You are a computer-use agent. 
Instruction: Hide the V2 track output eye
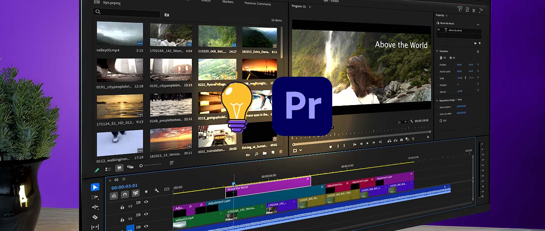pyautogui.click(x=146, y=214)
